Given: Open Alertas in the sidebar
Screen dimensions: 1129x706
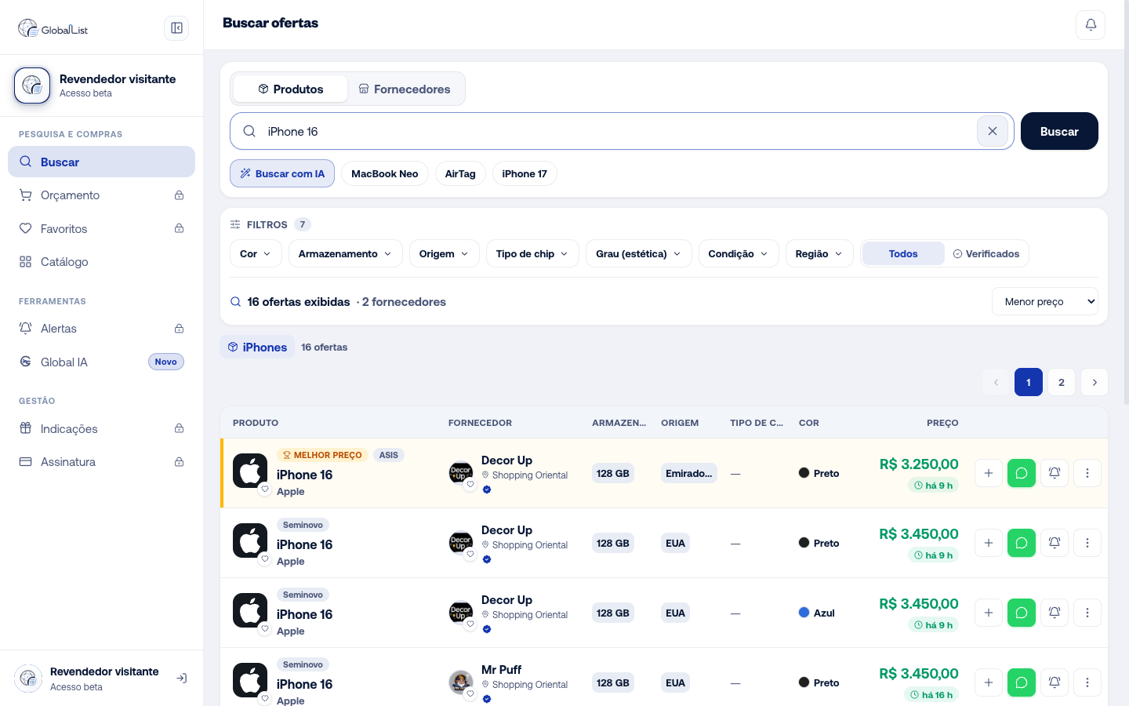Looking at the screenshot, I should 101,329.
